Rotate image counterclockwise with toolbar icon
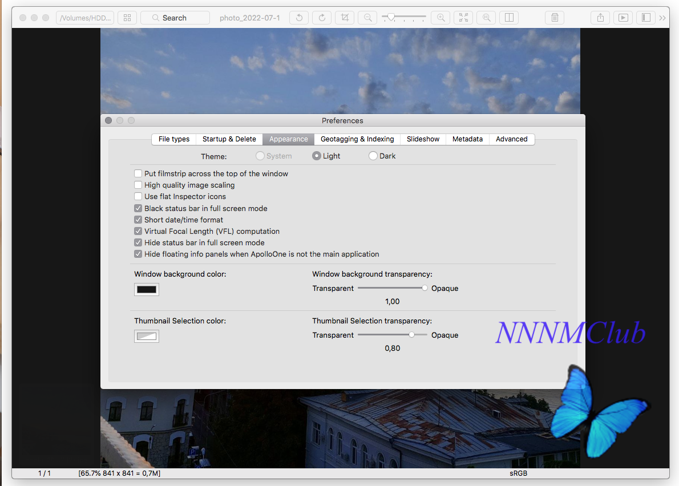 click(299, 18)
